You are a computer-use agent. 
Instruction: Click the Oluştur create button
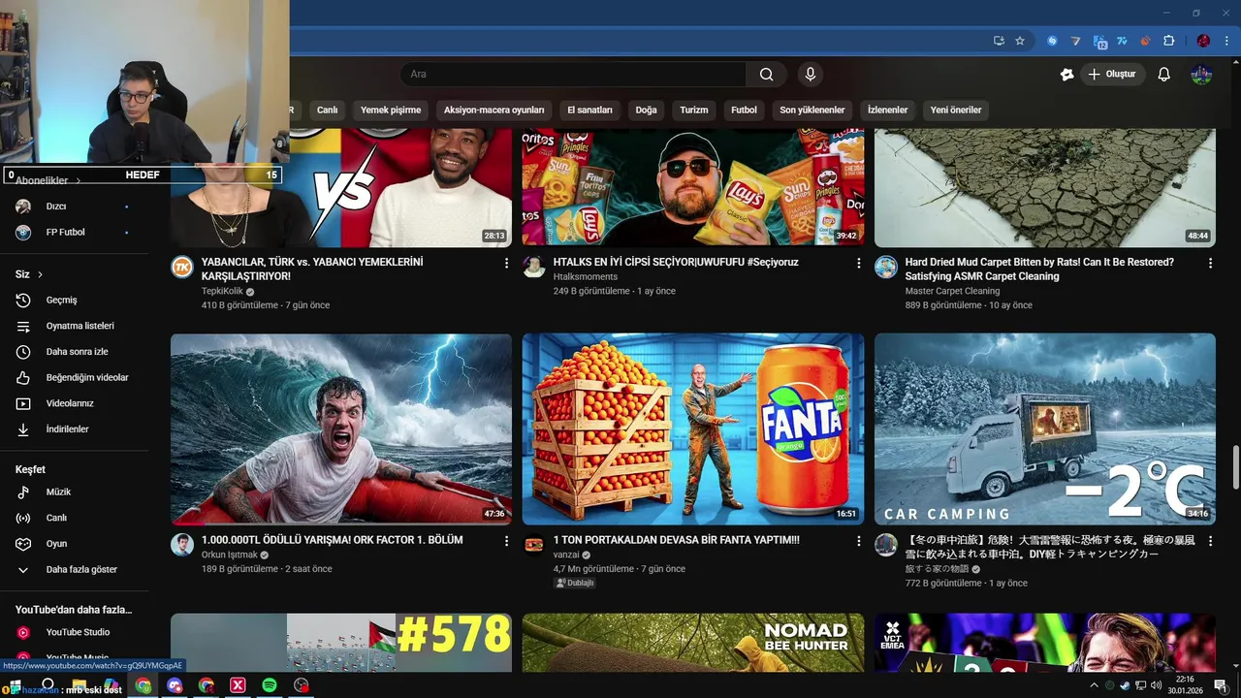pos(1113,75)
